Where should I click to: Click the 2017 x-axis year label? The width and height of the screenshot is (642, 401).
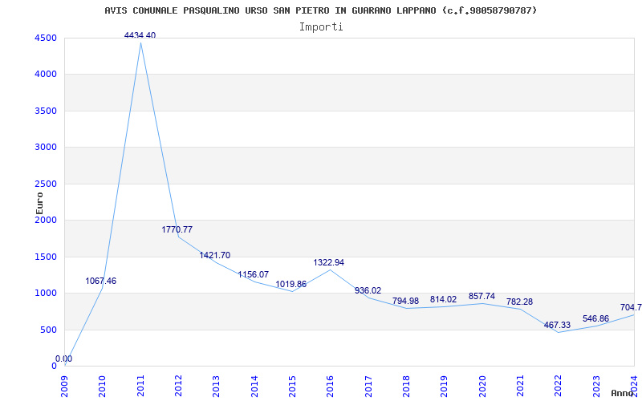click(x=368, y=386)
